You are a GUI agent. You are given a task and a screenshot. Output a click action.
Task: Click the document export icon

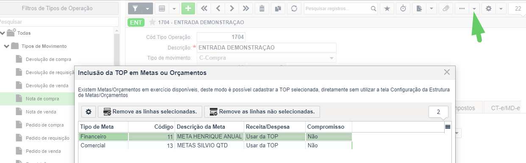419,8
